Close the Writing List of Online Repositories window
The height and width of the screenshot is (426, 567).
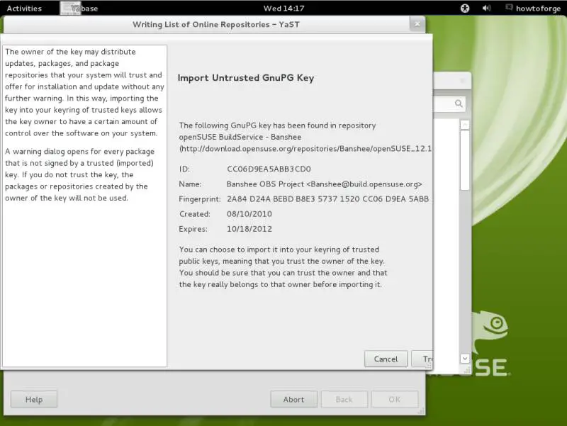click(x=417, y=24)
